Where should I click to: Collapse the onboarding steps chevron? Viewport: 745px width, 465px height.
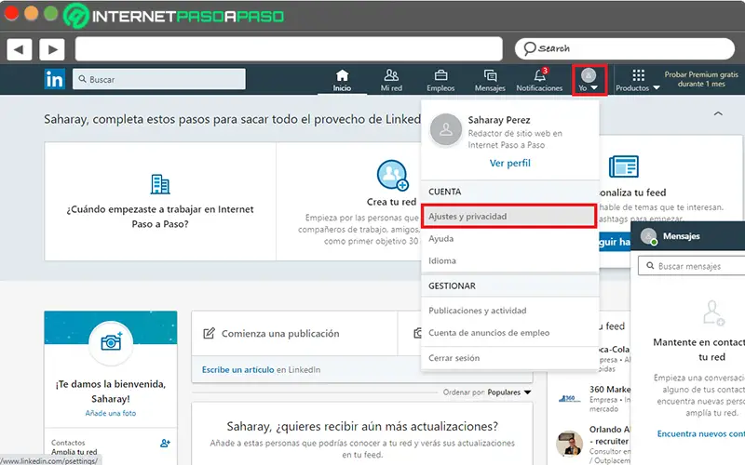(x=718, y=113)
